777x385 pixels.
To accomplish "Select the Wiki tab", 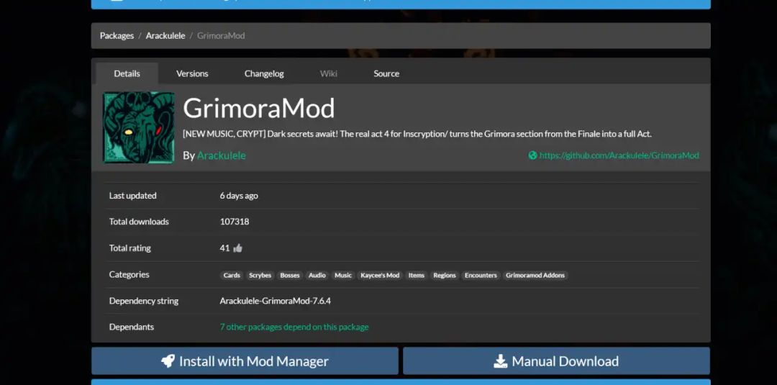I will (329, 73).
